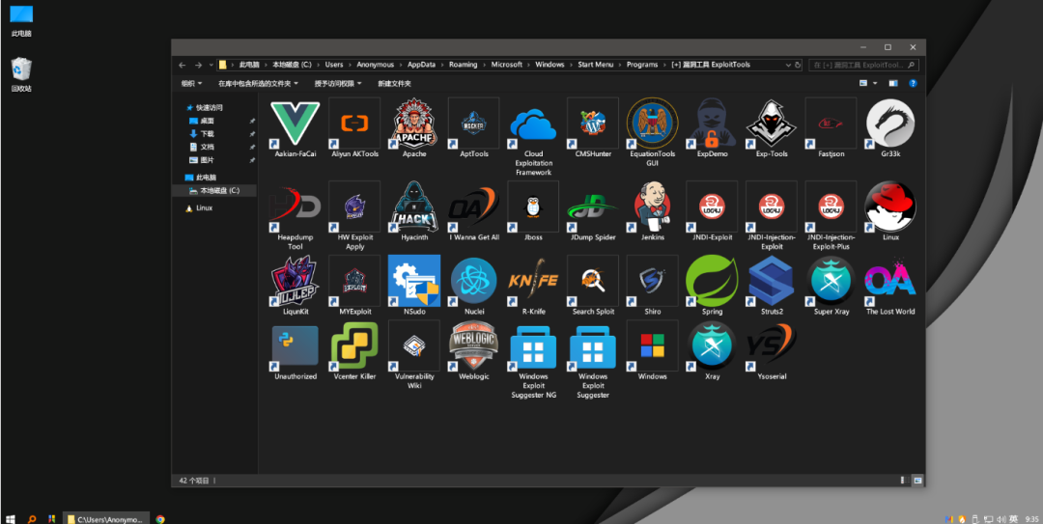Open the Gr33k dragon icon
This screenshot has width=1043, height=524.
tap(890, 124)
